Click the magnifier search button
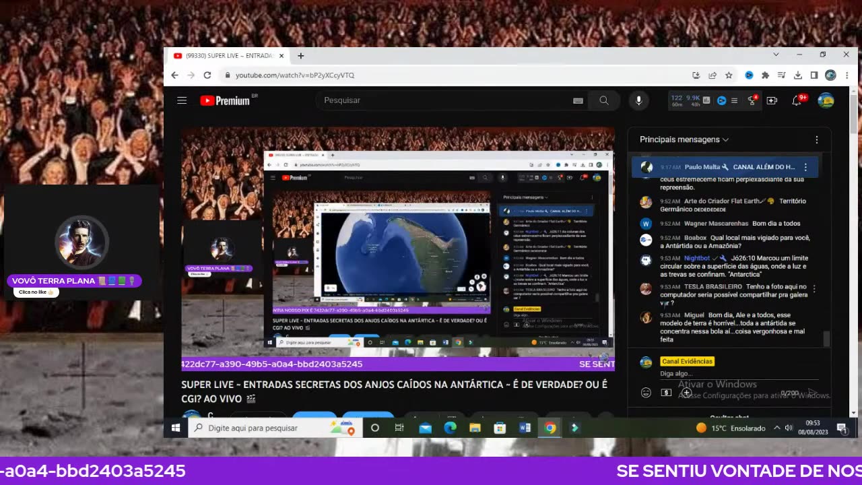 point(604,100)
